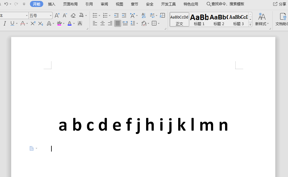Click the distributed alignment icon
288x177 pixels.
coord(125,23)
